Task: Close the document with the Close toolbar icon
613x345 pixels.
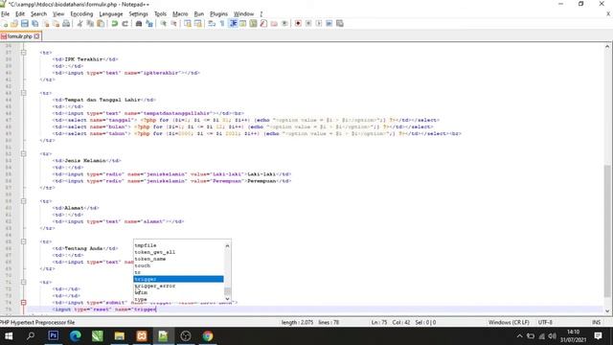Action: click(x=46, y=24)
